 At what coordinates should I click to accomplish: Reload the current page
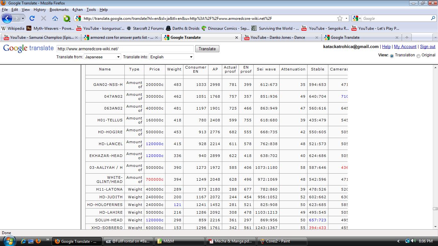pos(32,18)
